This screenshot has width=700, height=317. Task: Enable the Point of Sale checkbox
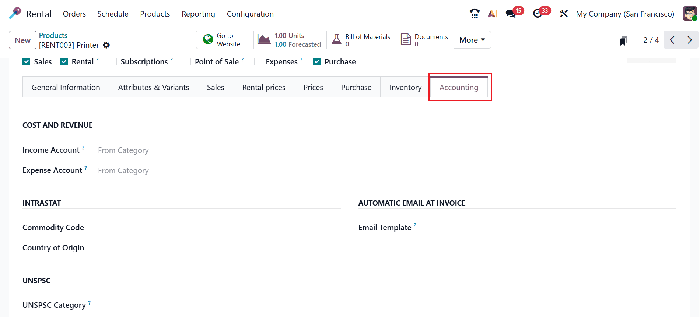(187, 62)
